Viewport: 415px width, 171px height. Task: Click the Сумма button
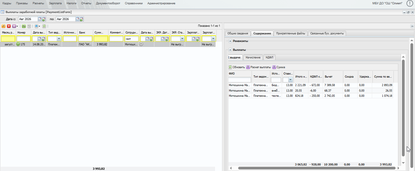279,67
